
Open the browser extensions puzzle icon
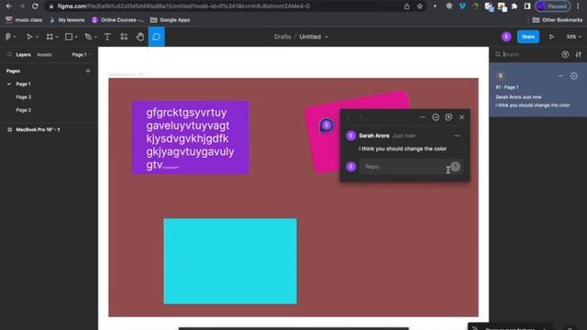515,6
